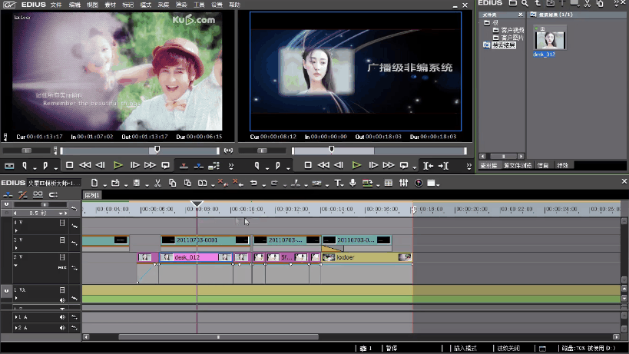Collapse the 2 V track mixer expander
The height and width of the screenshot is (354, 629).
[16, 266]
